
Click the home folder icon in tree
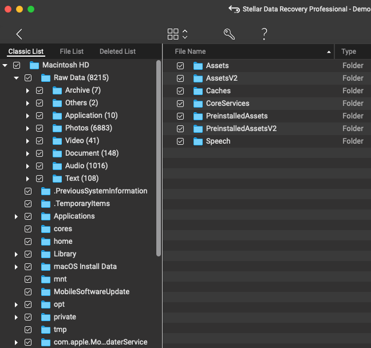pos(46,242)
